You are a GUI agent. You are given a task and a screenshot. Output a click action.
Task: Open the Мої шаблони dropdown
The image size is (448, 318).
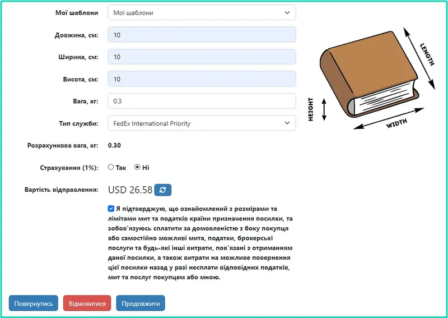tap(202, 12)
